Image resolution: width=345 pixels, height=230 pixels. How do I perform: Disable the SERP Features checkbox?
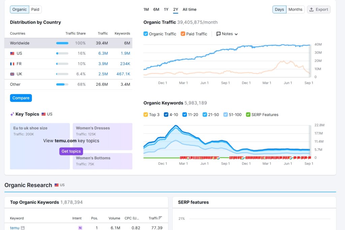click(248, 114)
